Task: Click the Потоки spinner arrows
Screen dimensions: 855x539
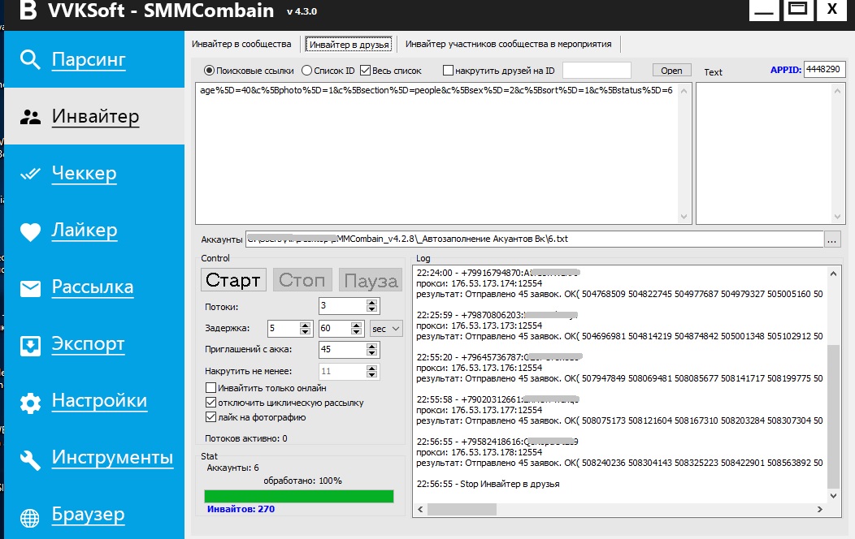Action: (372, 306)
